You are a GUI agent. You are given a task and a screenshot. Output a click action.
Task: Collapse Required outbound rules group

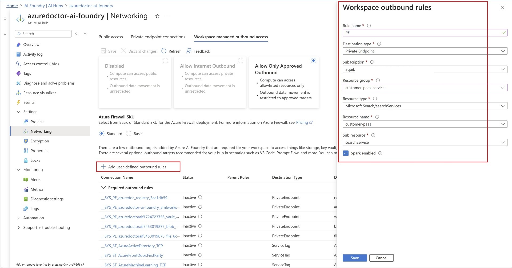coord(103,188)
